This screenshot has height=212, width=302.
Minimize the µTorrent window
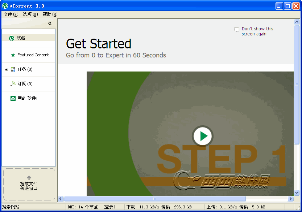(279, 6)
